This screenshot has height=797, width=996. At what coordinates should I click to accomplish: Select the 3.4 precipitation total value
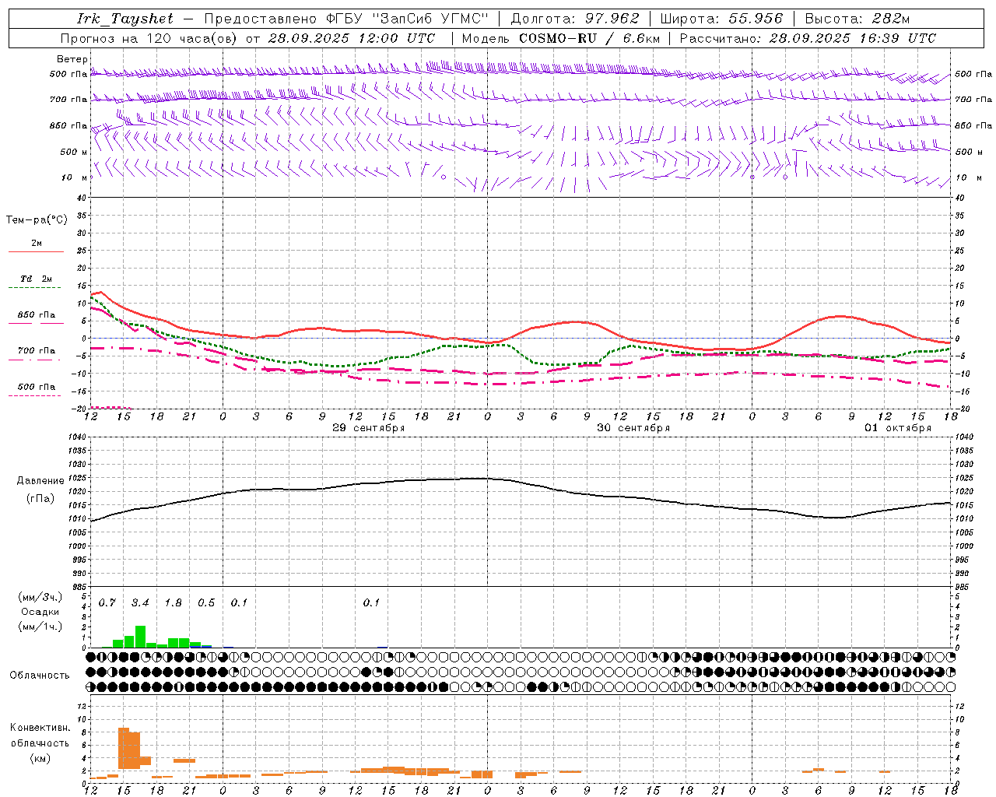pos(140,603)
